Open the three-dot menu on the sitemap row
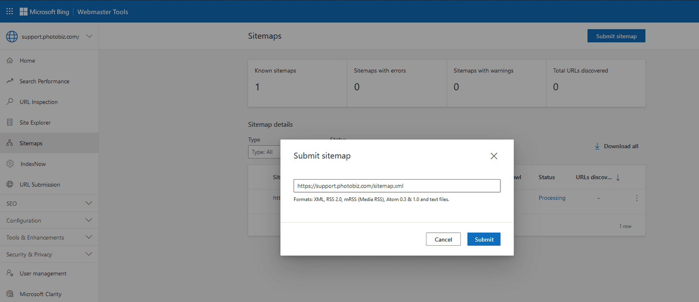This screenshot has width=699, height=302. (x=637, y=198)
